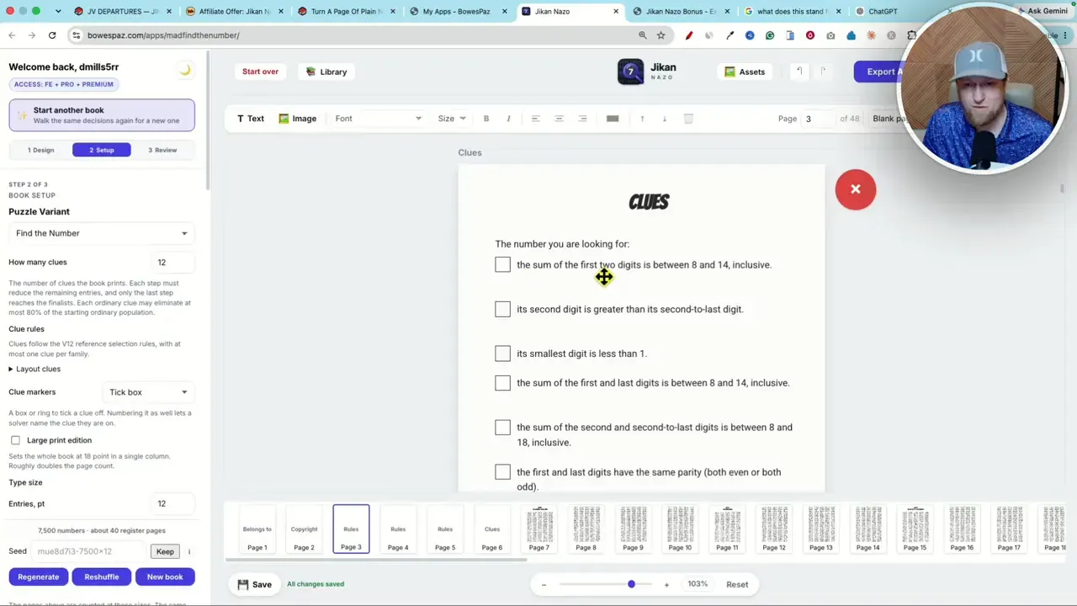Add a Text element

251,119
